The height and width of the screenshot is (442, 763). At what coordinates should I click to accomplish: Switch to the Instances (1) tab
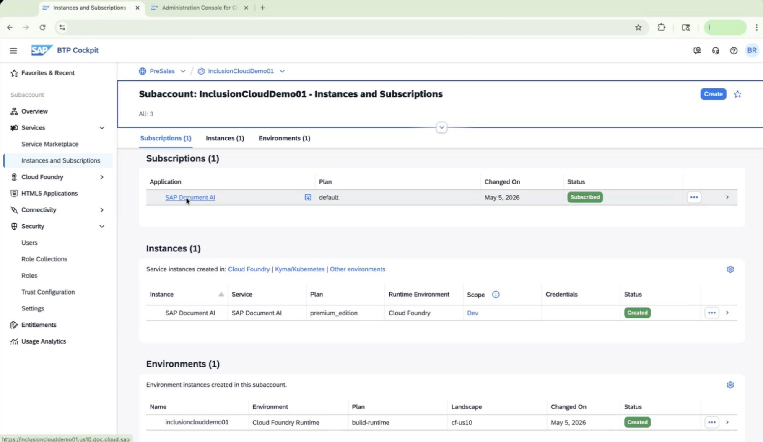[x=225, y=138]
